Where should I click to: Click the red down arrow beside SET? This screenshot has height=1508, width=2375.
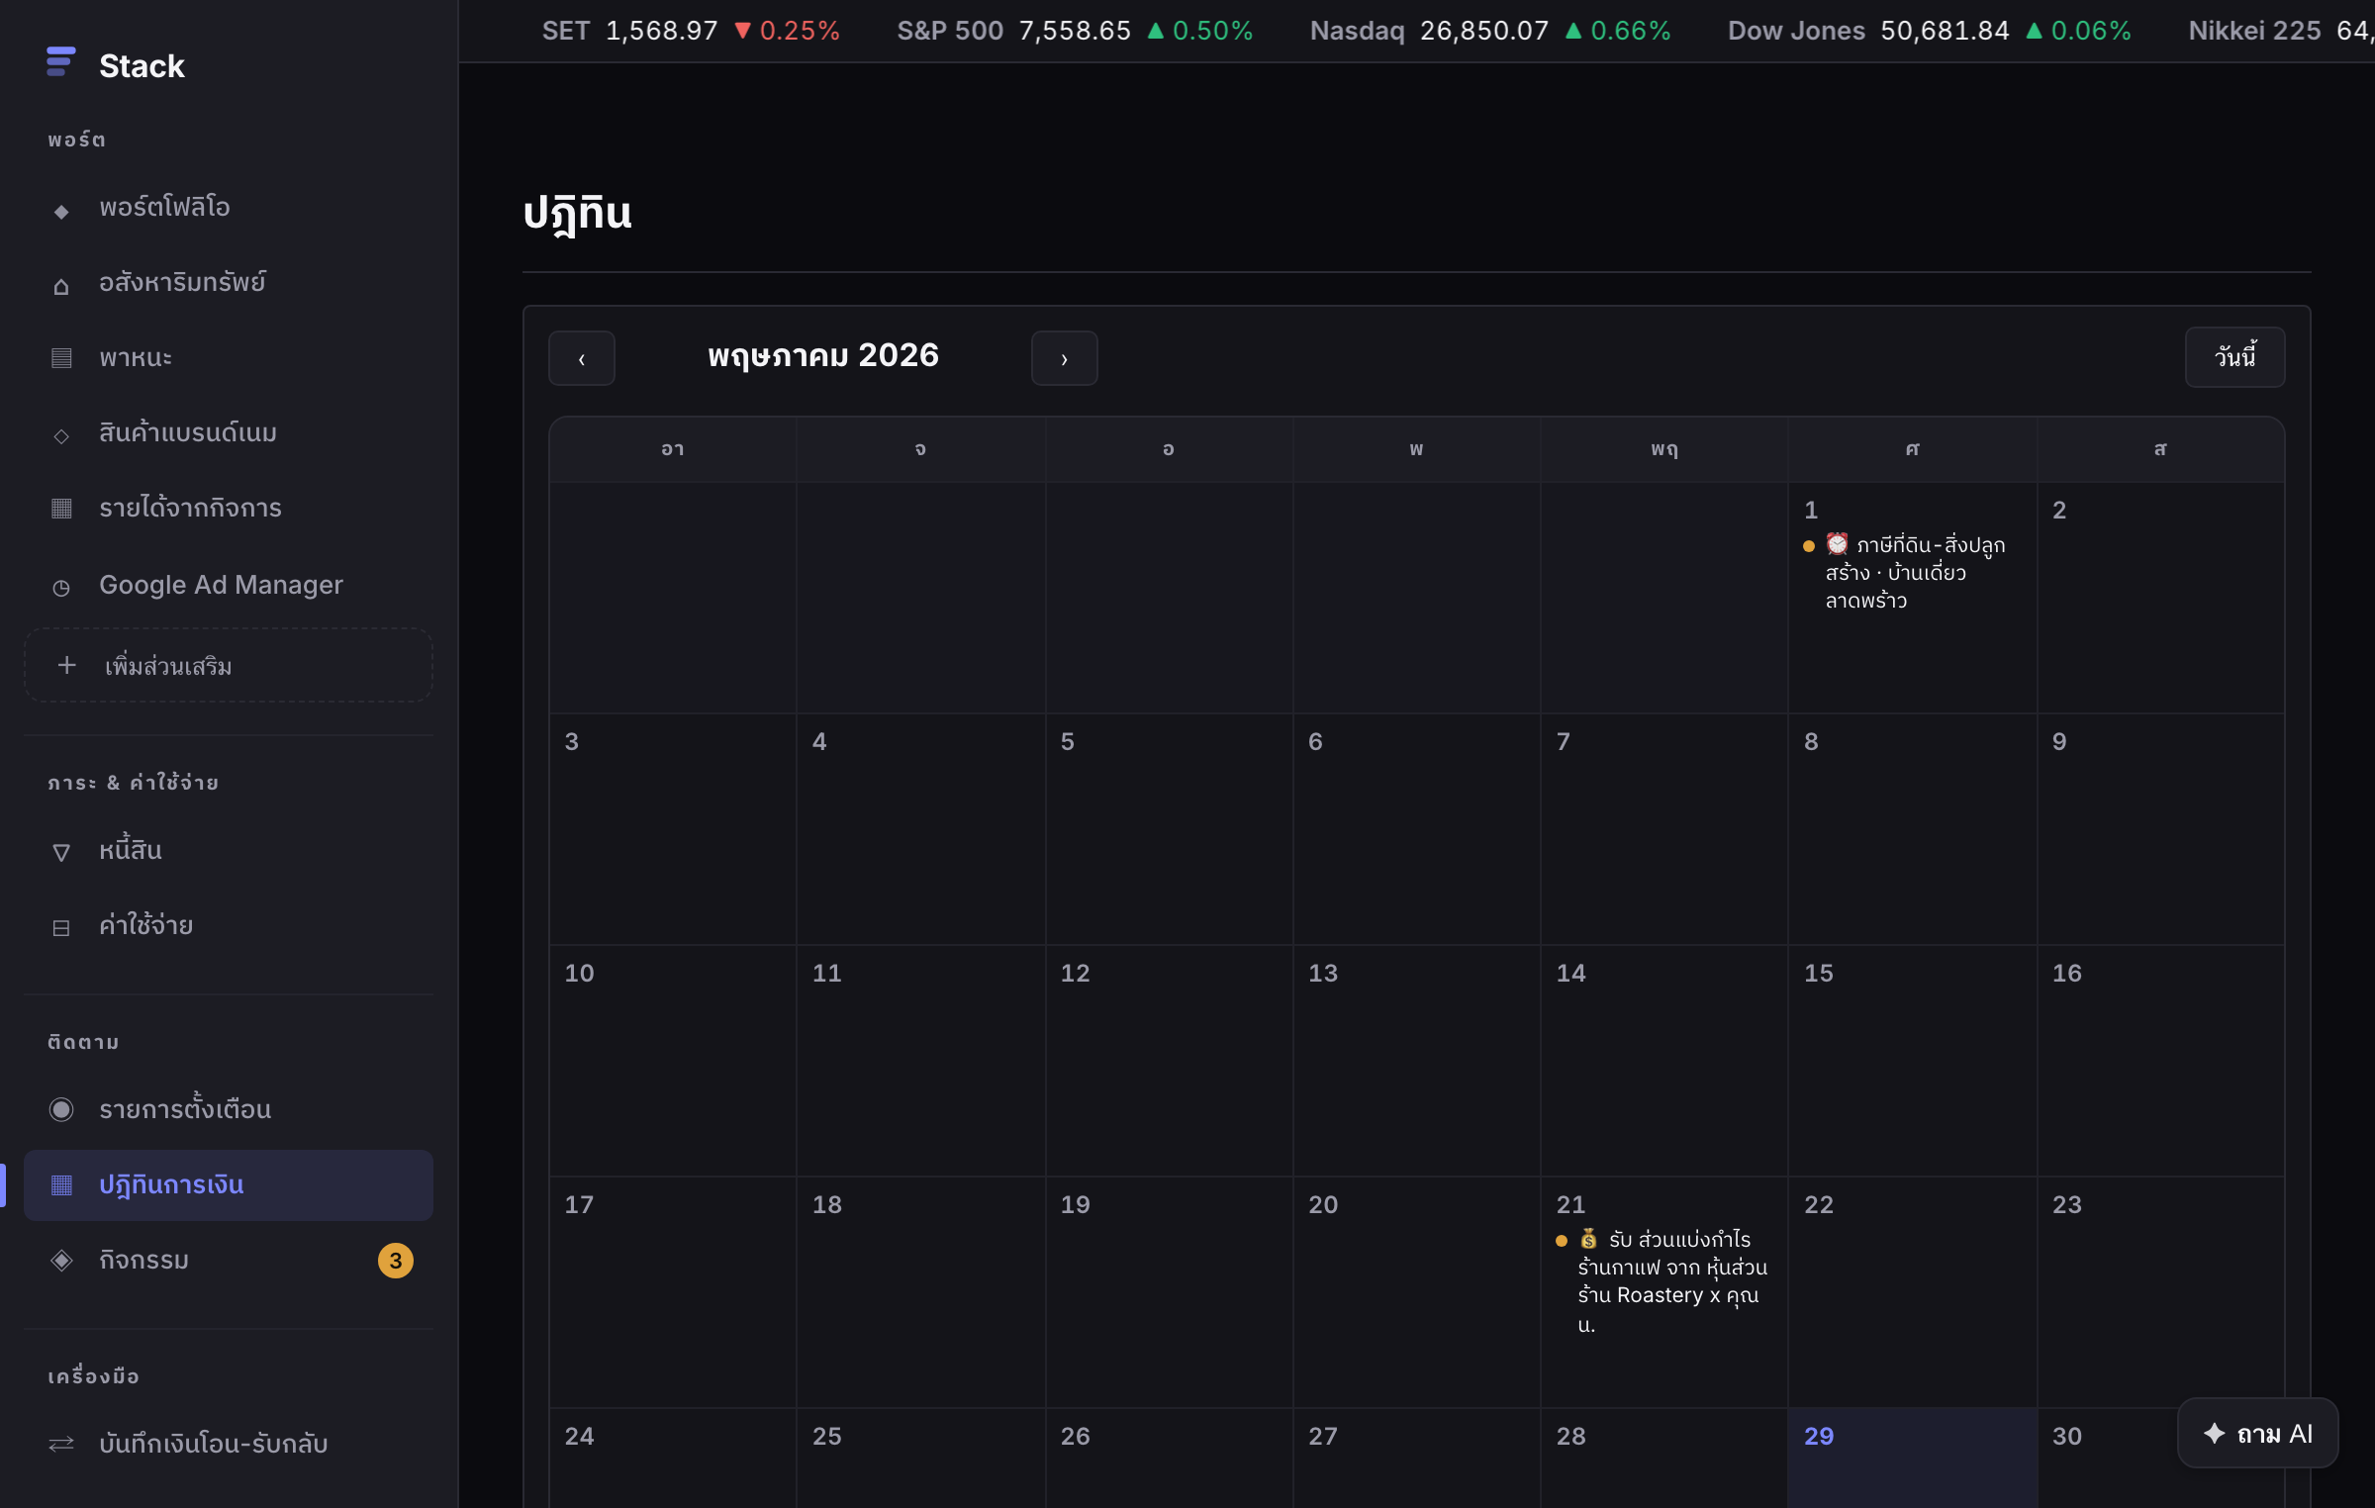pos(742,31)
